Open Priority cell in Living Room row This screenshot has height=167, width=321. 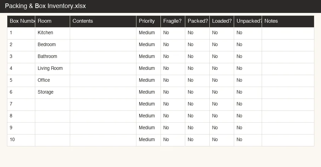(x=148, y=69)
